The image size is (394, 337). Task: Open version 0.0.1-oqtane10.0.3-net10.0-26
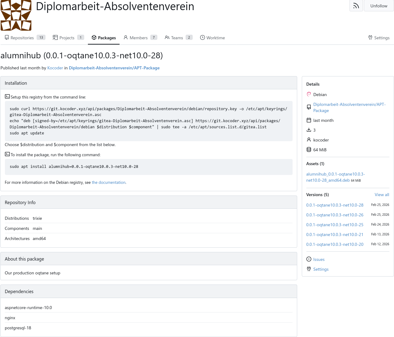pos(335,215)
